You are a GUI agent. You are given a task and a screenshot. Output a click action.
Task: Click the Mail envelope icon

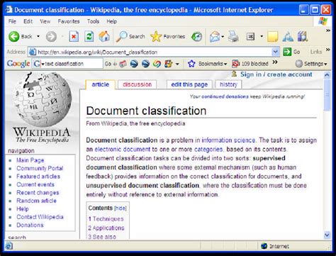tap(215, 37)
